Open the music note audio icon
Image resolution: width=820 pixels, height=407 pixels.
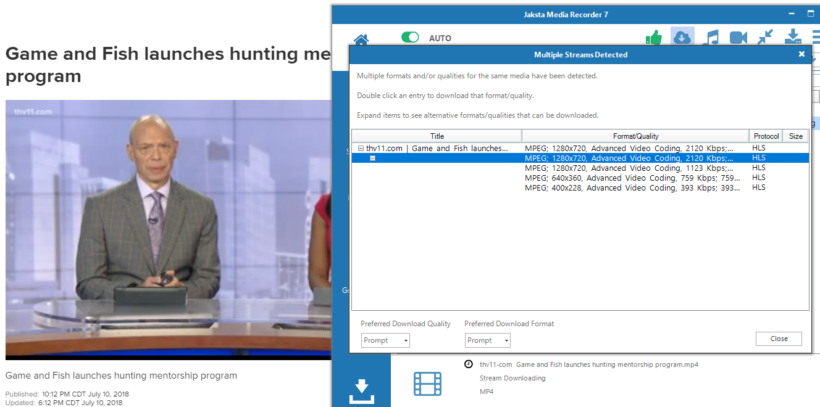(711, 38)
